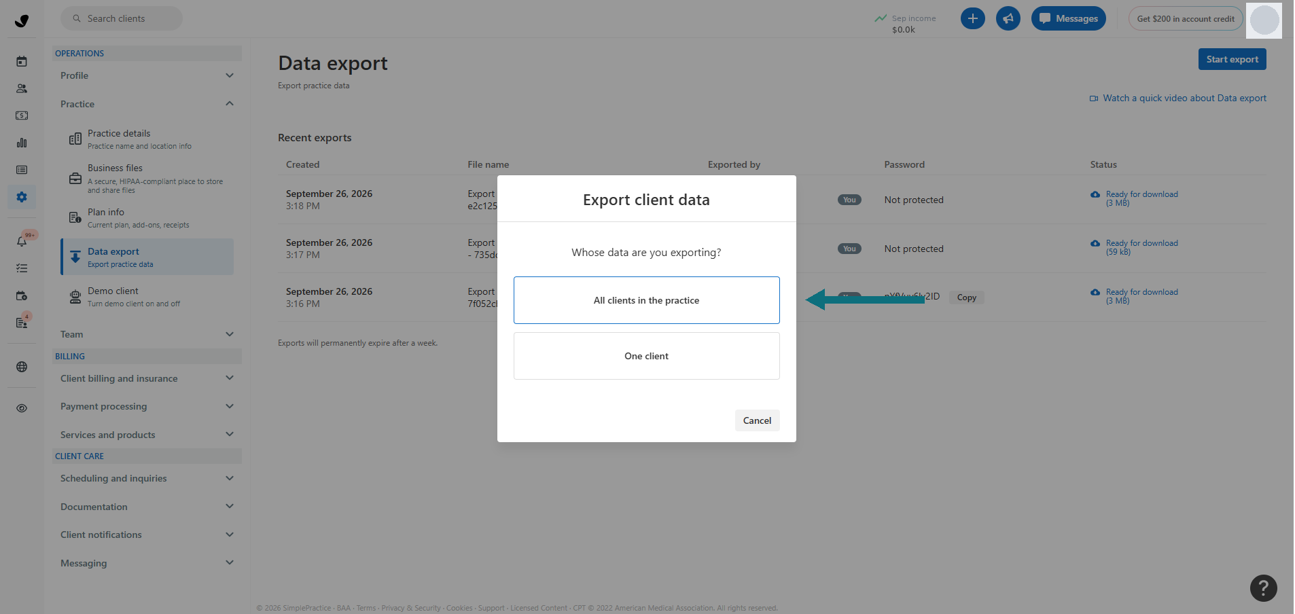Cancel the export dialog

(757, 420)
